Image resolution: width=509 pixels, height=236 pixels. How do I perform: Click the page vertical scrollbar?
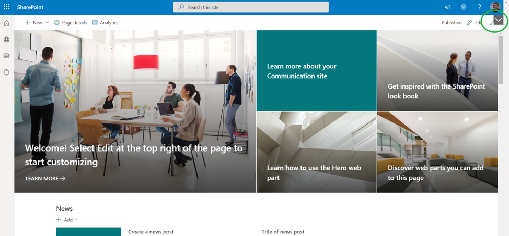point(501,59)
